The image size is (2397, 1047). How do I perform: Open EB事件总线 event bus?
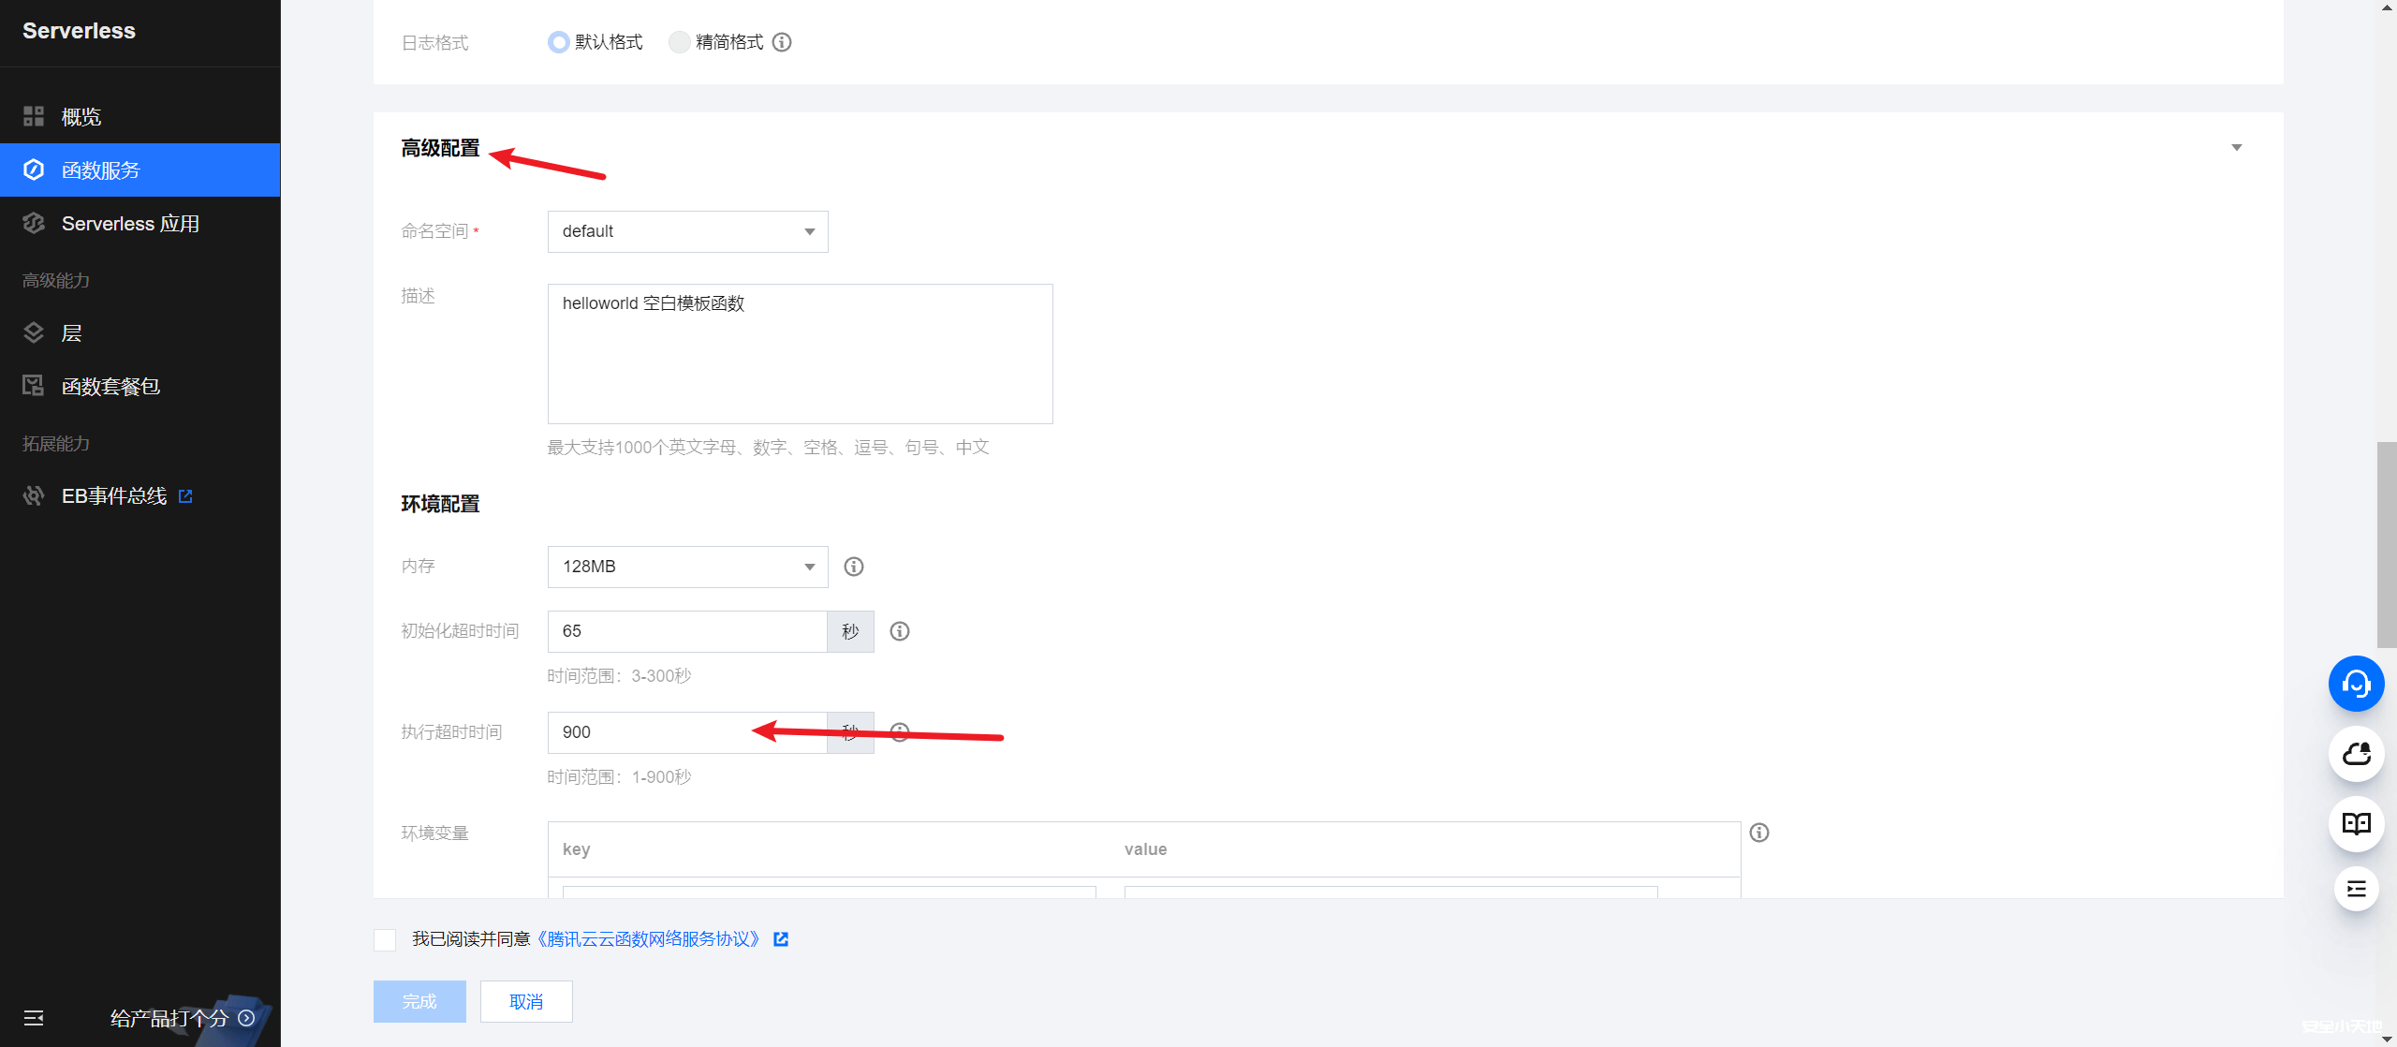(112, 494)
